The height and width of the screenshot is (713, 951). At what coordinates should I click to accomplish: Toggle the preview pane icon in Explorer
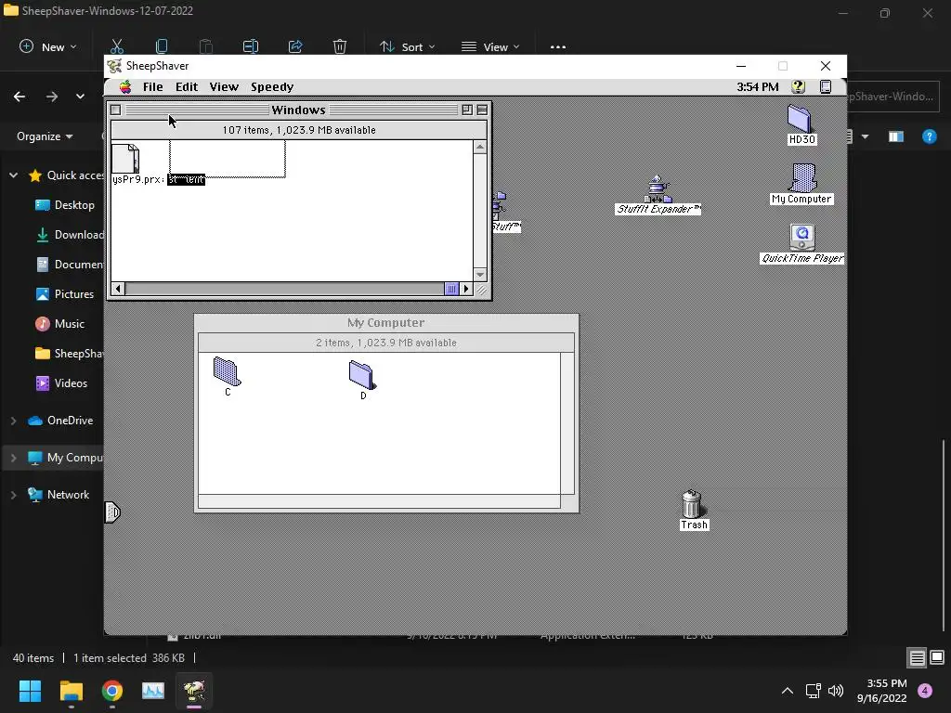pyautogui.click(x=896, y=136)
